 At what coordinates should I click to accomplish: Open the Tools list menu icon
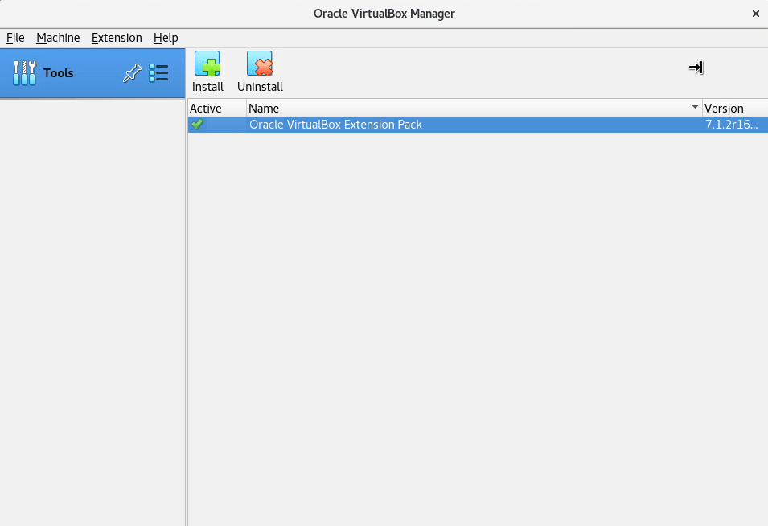(x=158, y=73)
